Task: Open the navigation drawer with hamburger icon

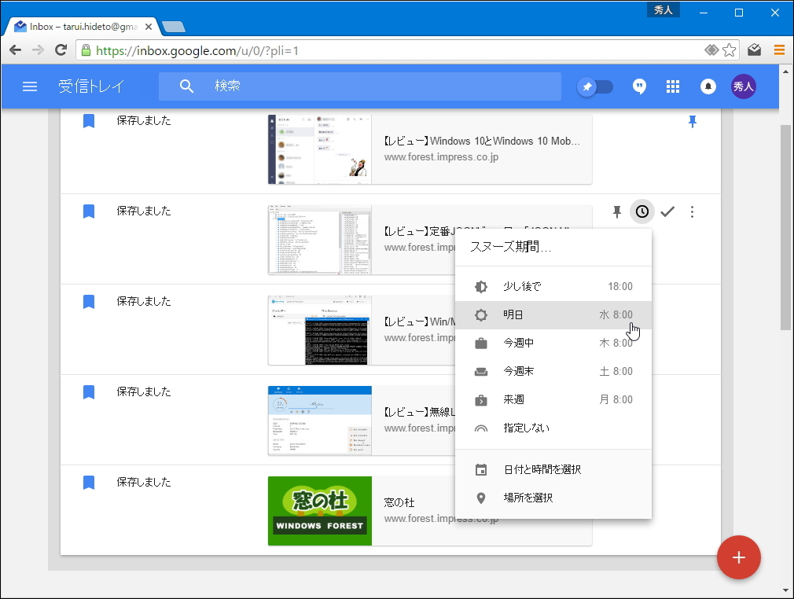Action: point(30,86)
